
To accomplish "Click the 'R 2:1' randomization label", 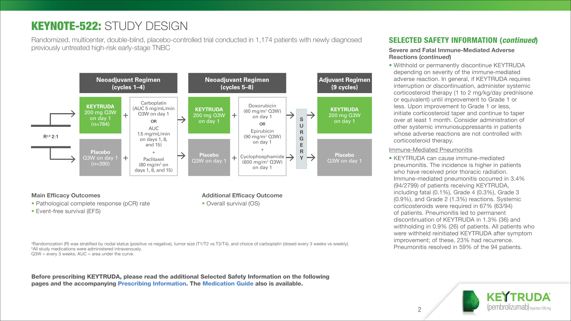I will pyautogui.click(x=51, y=137).
